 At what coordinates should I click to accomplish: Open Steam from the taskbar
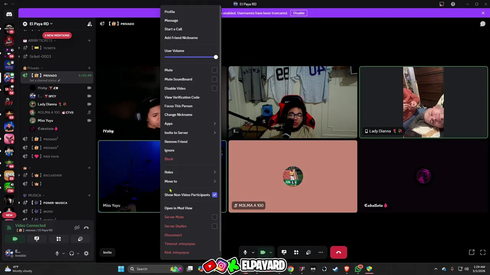point(335,269)
